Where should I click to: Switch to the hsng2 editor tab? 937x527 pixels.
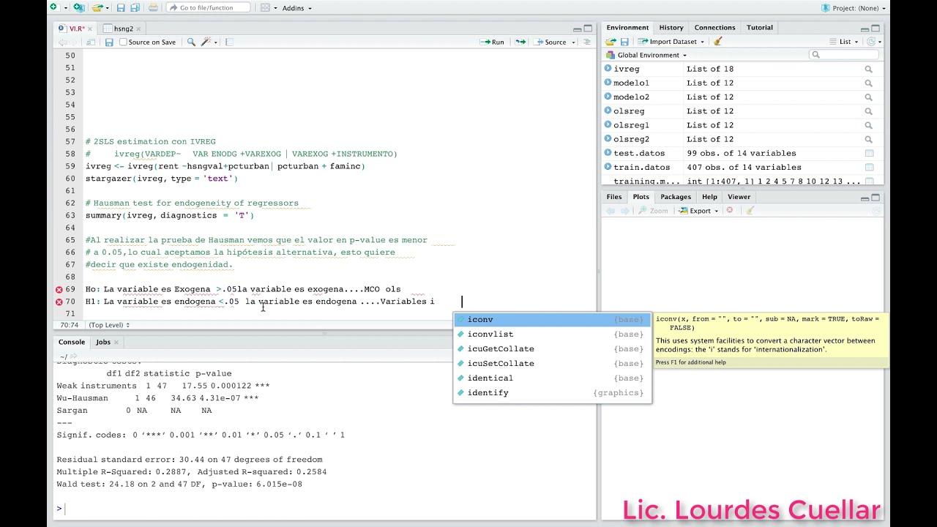tap(123, 29)
